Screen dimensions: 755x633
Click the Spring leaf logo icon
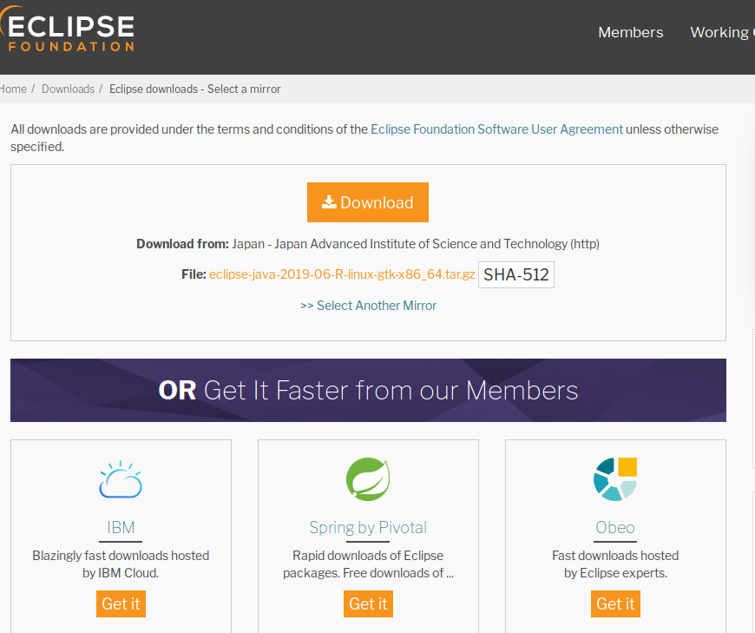click(368, 478)
